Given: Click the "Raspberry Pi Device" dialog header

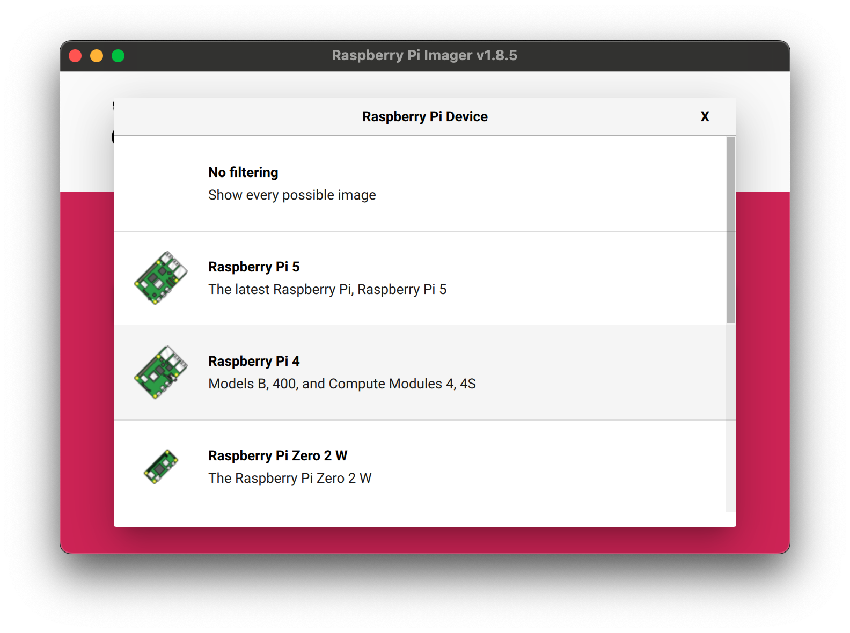Looking at the screenshot, I should click(x=424, y=116).
